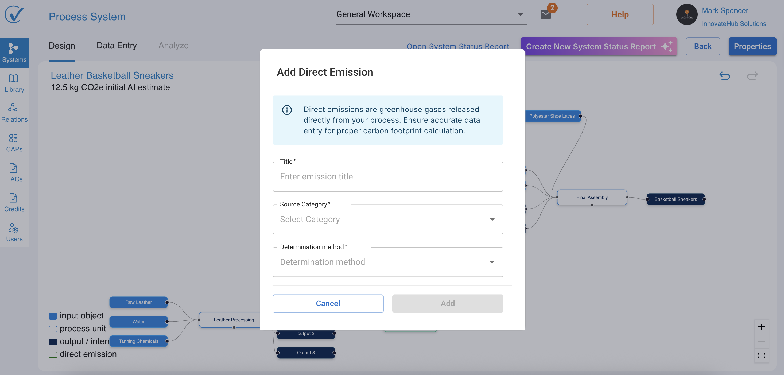Switch to the Design tab

tap(62, 46)
